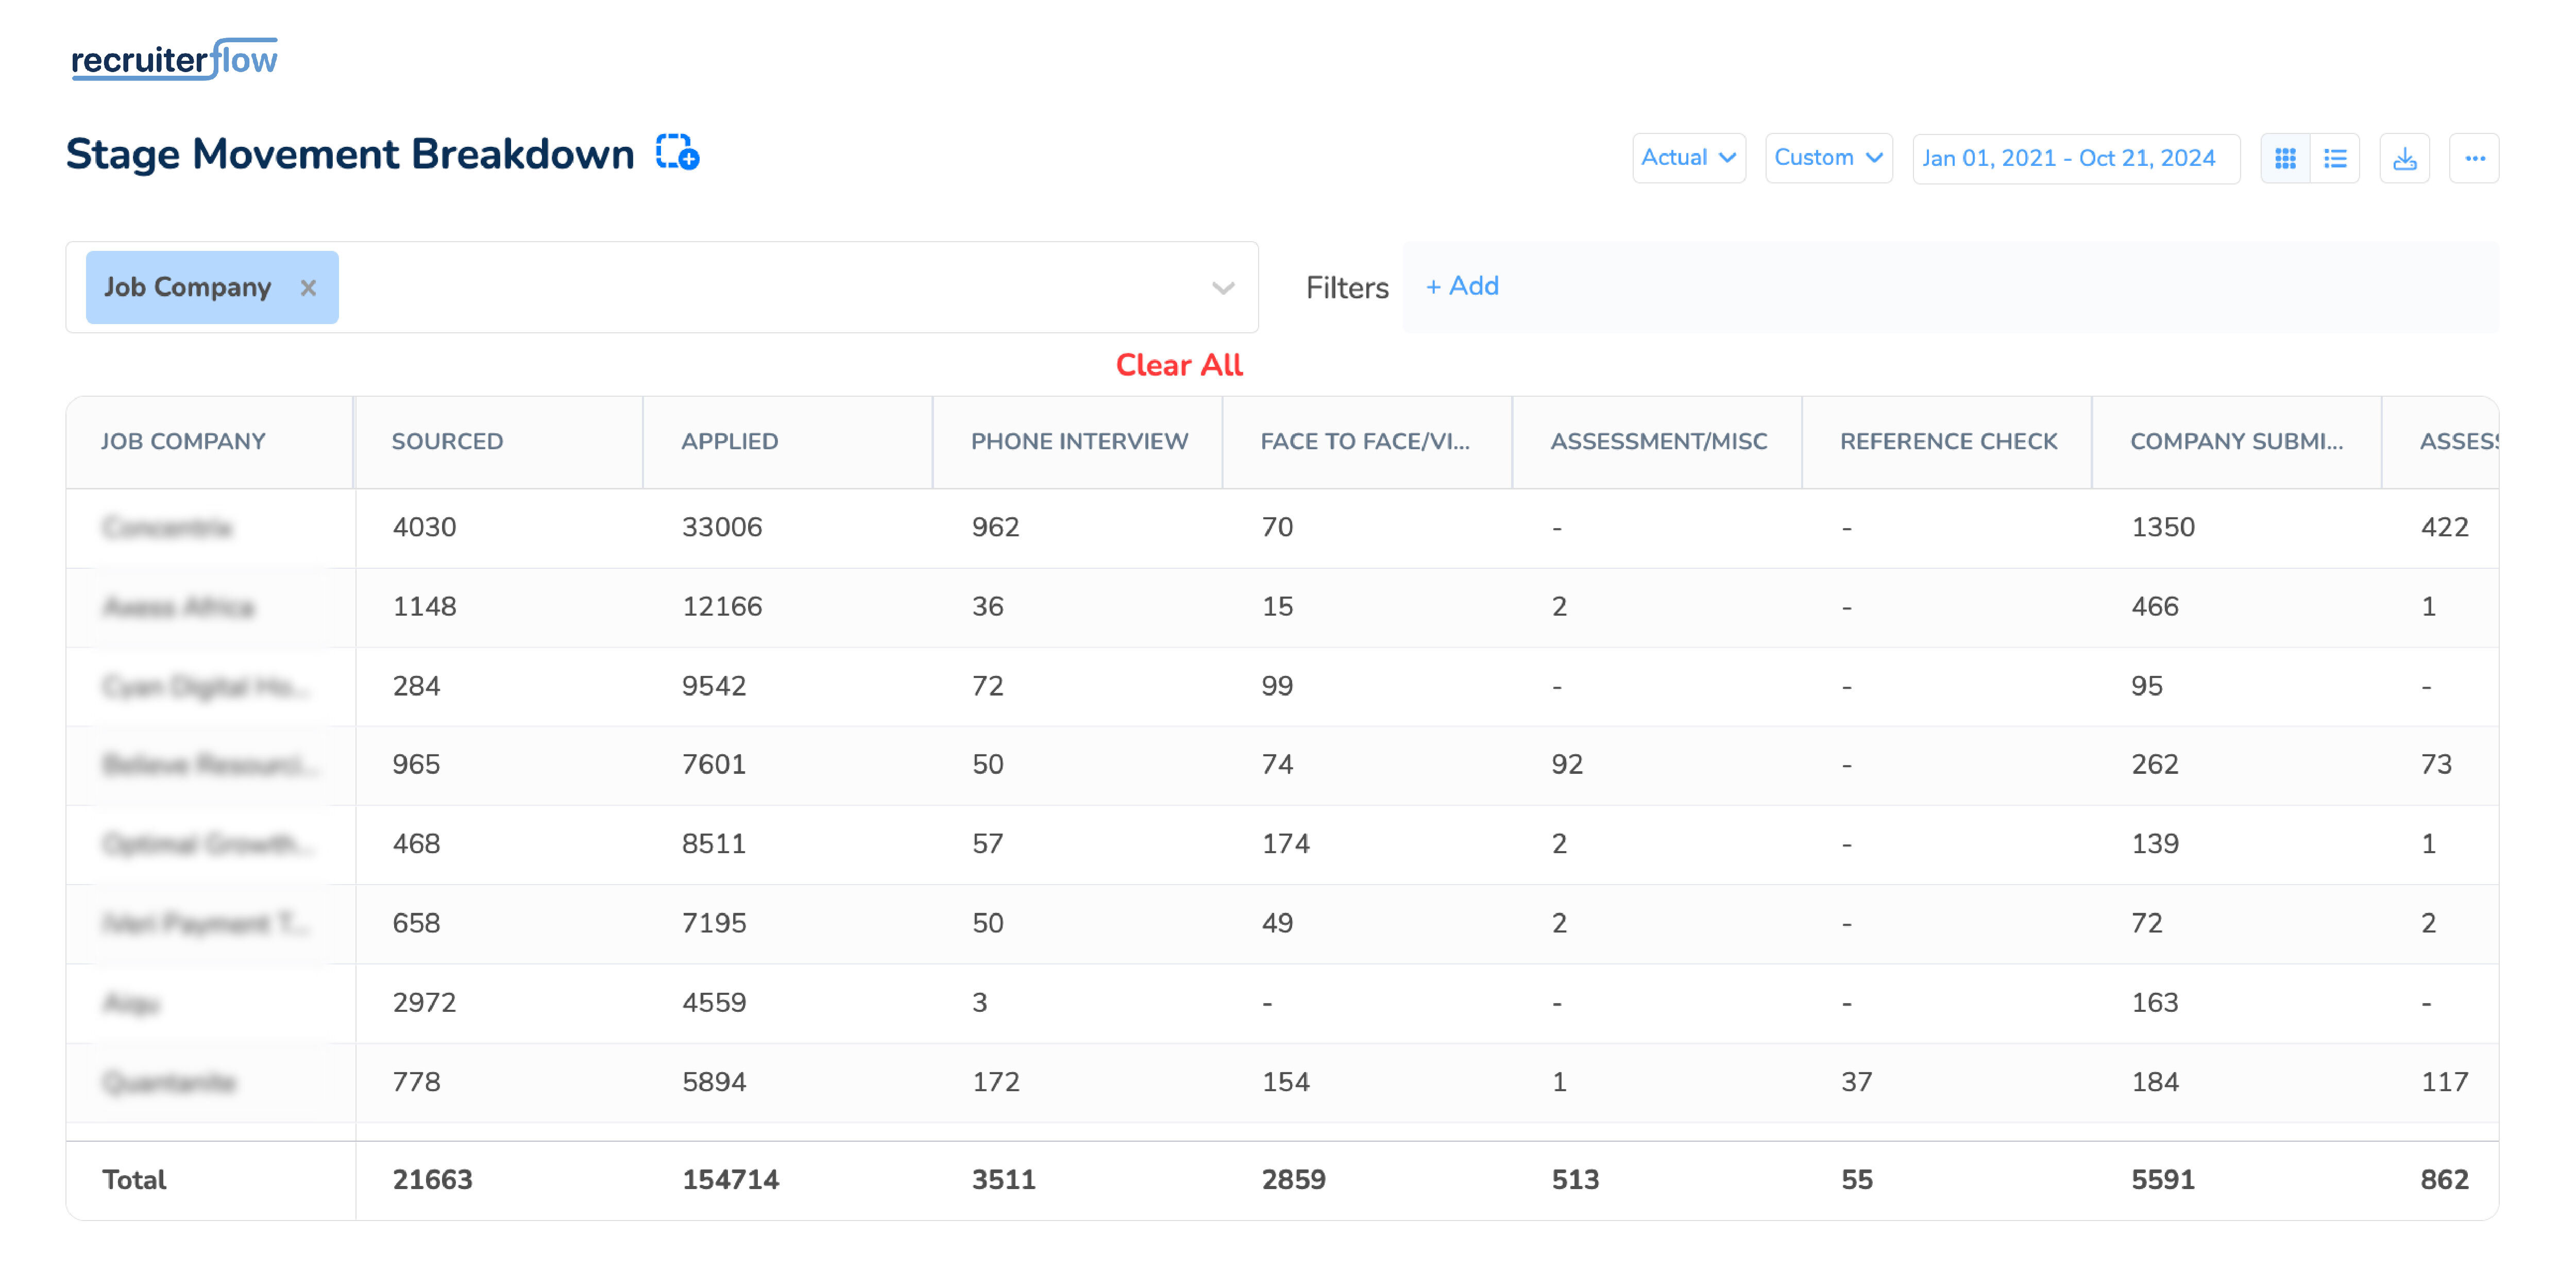Click the Applied value 33006
Image resolution: width=2576 pixels, height=1288 pixels.
pyautogui.click(x=722, y=527)
